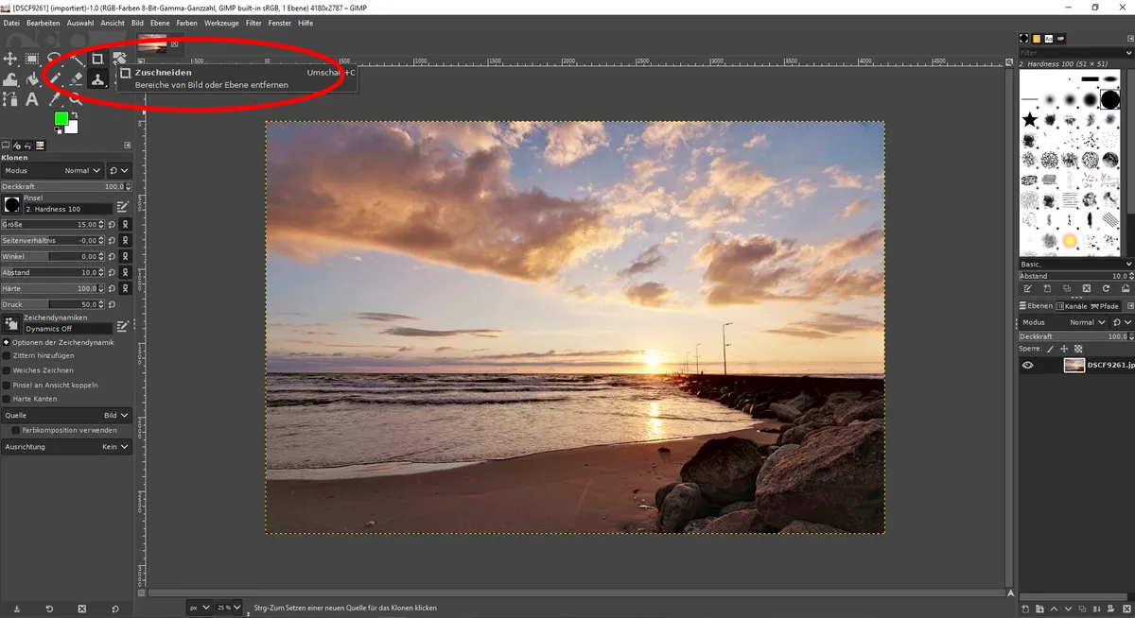Click the brush Filter input field
The width and height of the screenshot is (1135, 618).
[x=1075, y=52]
